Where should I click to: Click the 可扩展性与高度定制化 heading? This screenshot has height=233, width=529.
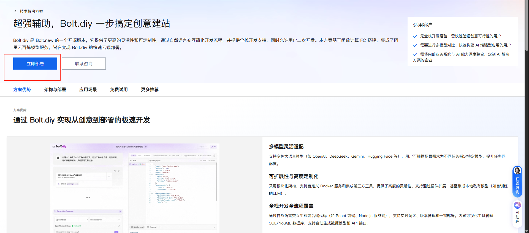pos(294,176)
